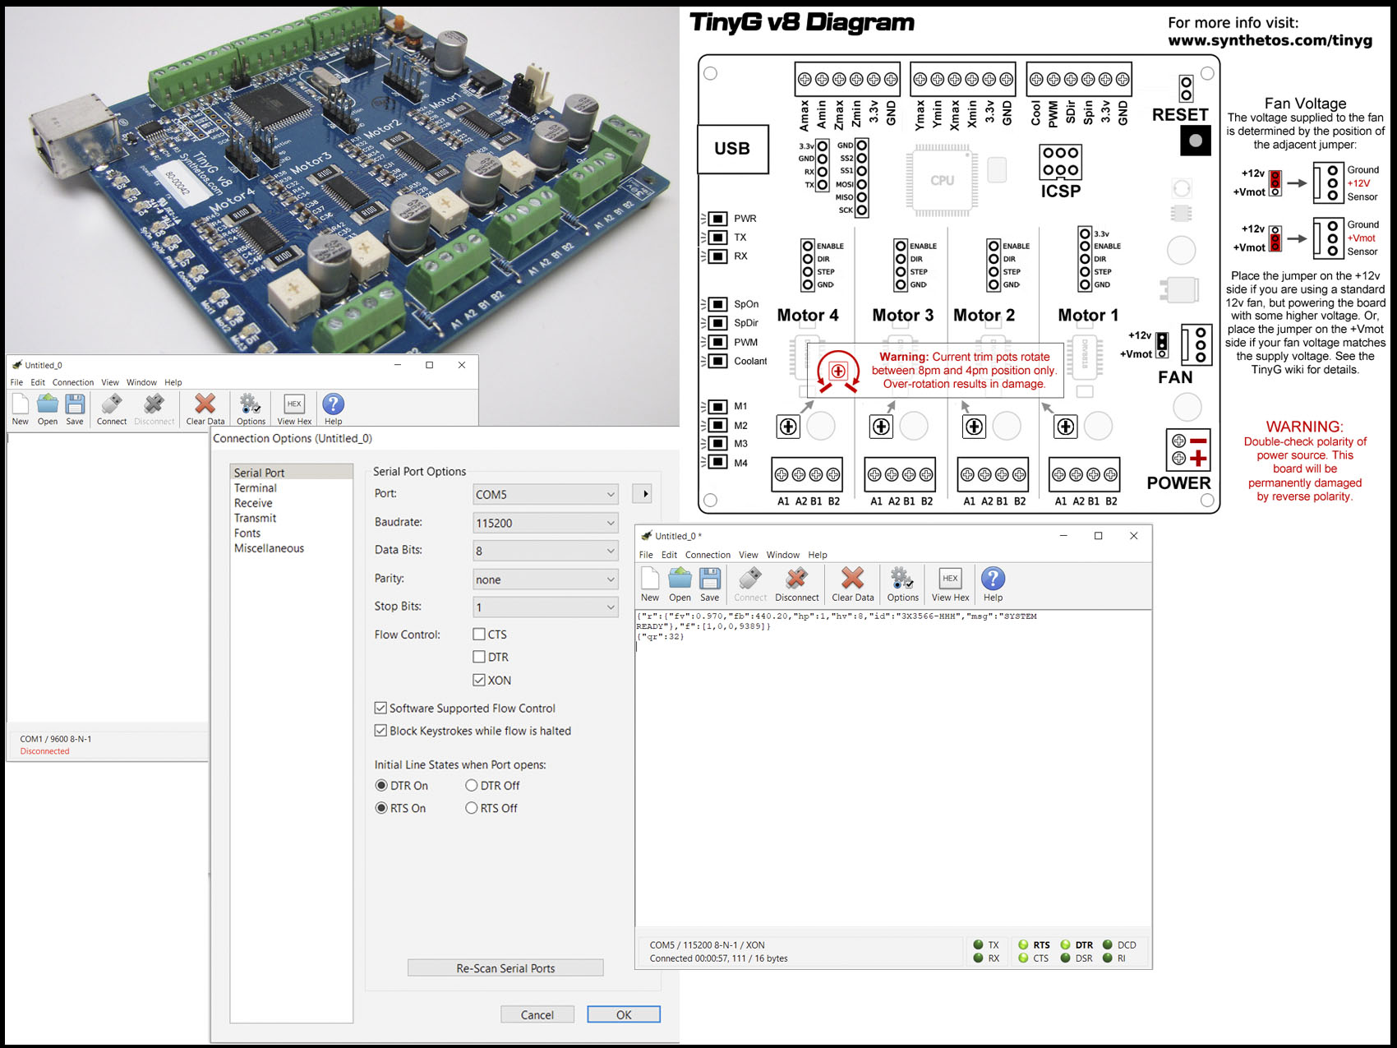The height and width of the screenshot is (1048, 1397).
Task: Select Serial Port in options list
Action: tap(292, 473)
